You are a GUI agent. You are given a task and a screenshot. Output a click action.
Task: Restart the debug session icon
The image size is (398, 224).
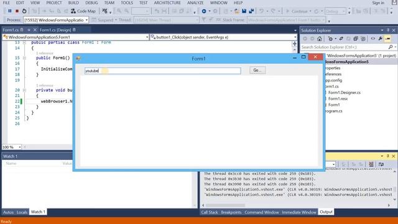tap(24, 11)
